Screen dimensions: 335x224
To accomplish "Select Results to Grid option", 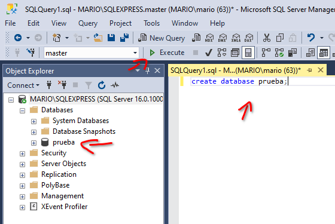I will click(x=324, y=53).
